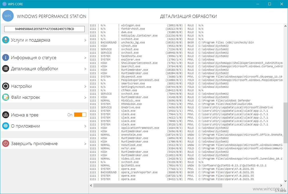Select the taskhostw.exe process entry
Screen dimensions: 288x194
tap(186, 56)
